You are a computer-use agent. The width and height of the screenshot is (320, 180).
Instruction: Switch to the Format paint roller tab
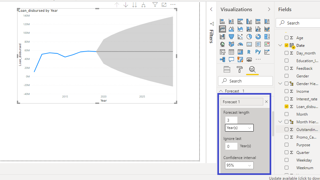tap(239, 69)
